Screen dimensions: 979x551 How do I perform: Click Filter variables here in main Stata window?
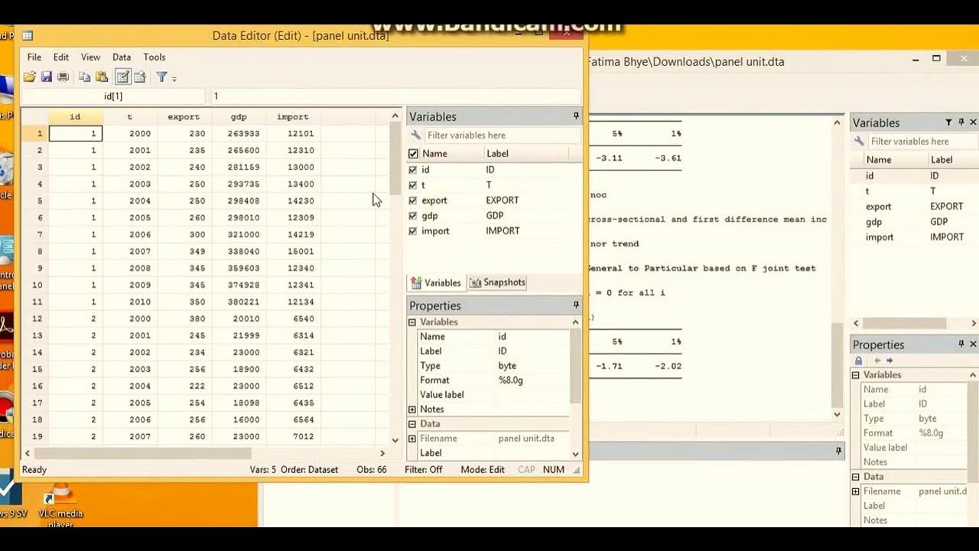[x=922, y=142]
